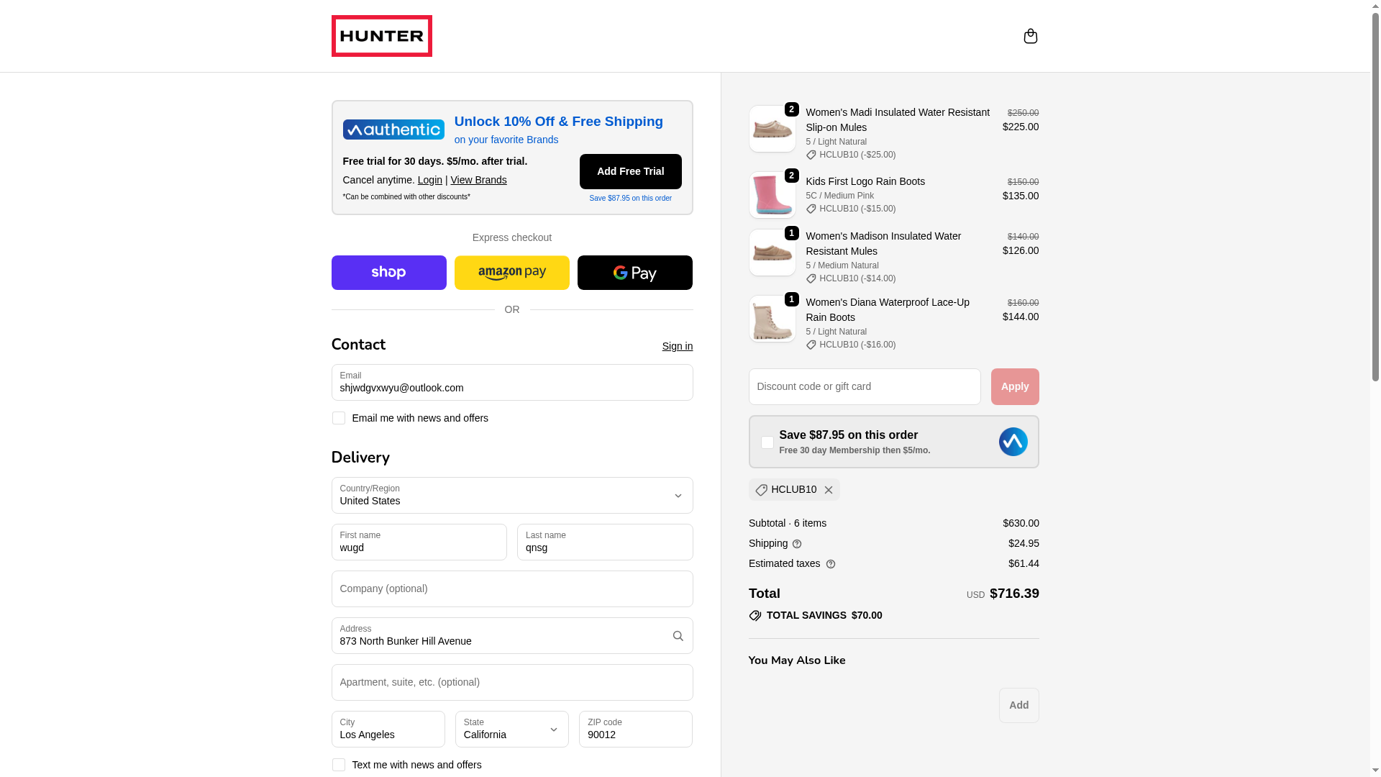This screenshot has width=1381, height=777.
Task: Click the Hunter logo
Action: point(381,36)
